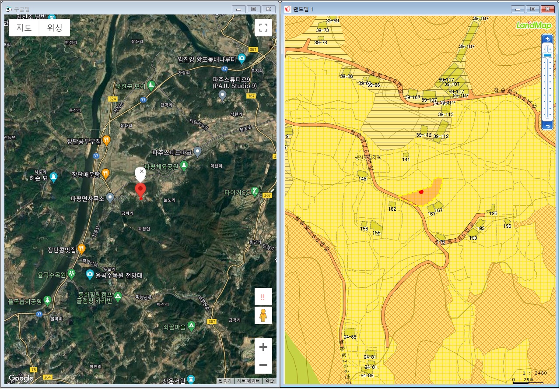Screen dimensions: 560x389
Task: Select parcel labeled 141 in 랜드맵
Action: (406, 156)
